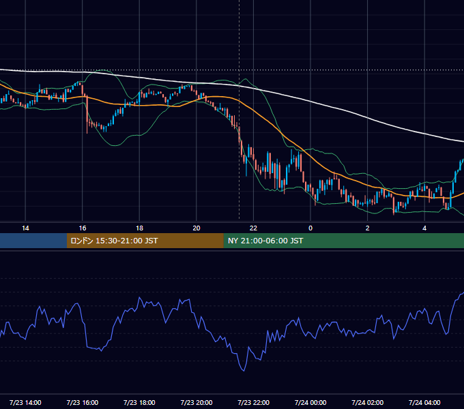Click the 7/23 16:00 time label
The height and width of the screenshot is (409, 464).
click(83, 402)
